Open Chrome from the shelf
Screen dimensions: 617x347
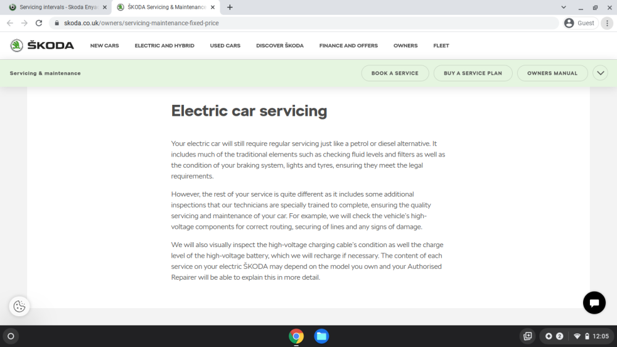pyautogui.click(x=296, y=337)
